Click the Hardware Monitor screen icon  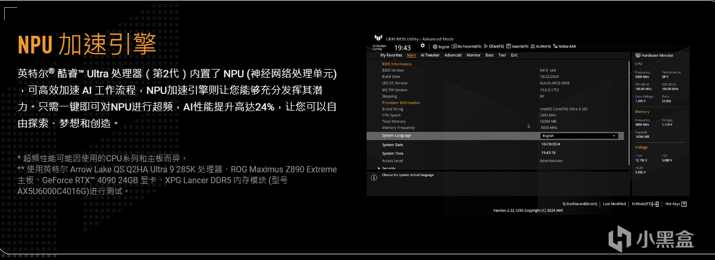[638, 55]
